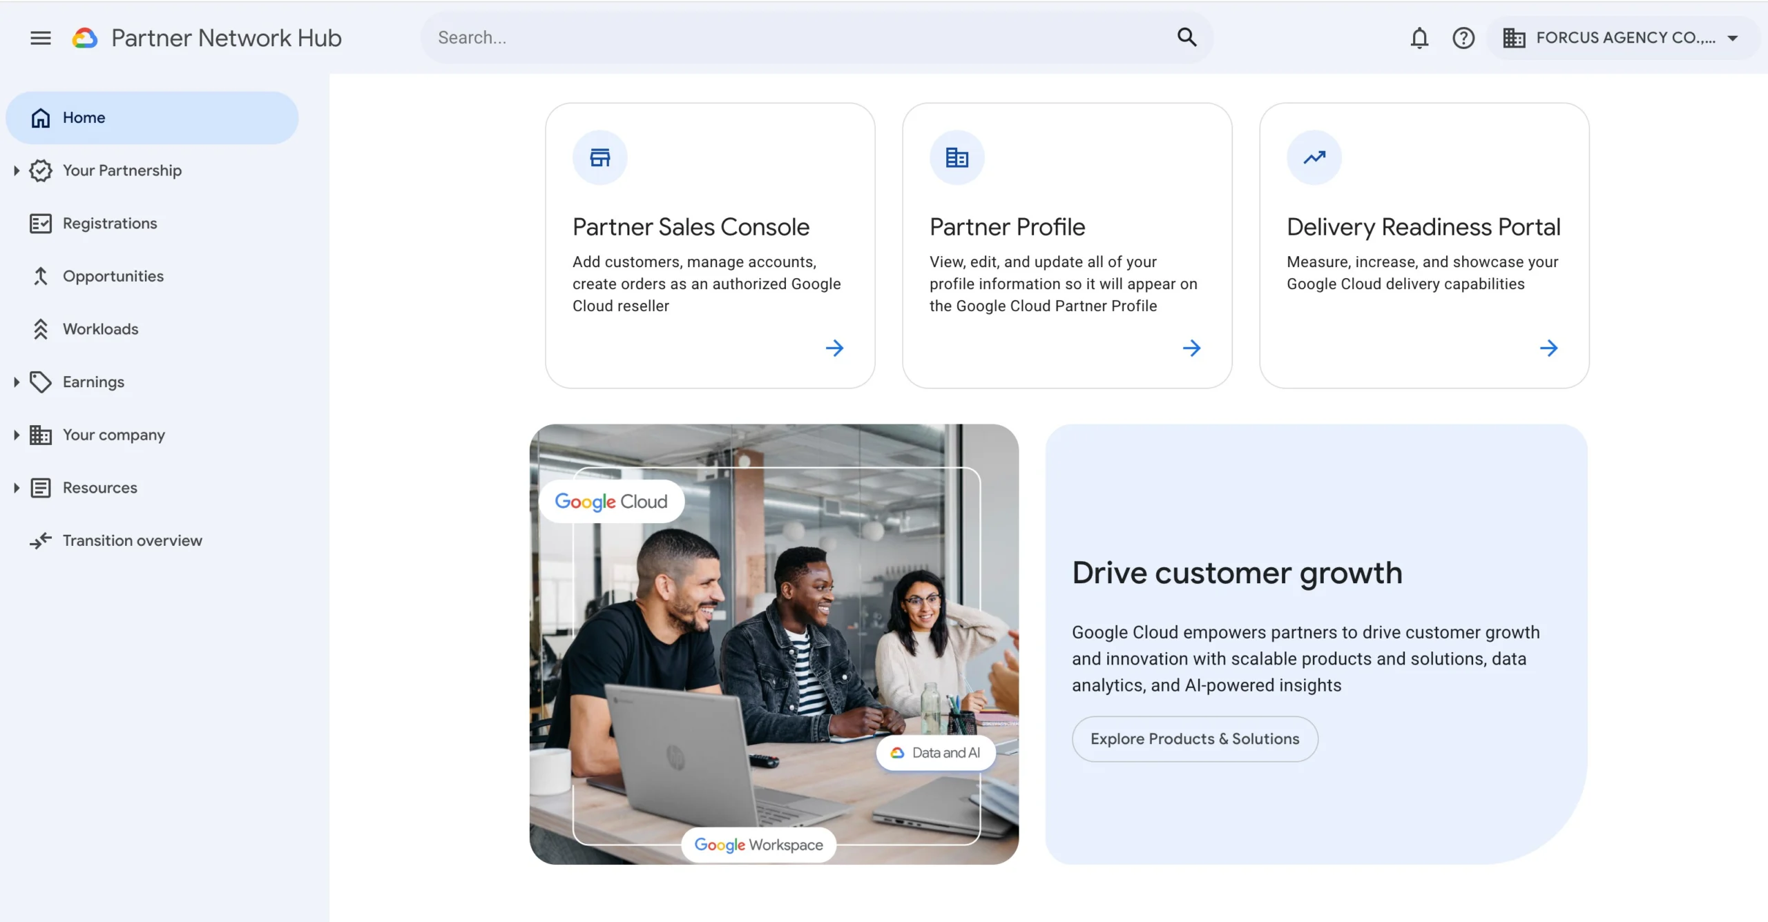Select Workloads in the navigation
Screen dimensions: 1768x922
click(x=101, y=329)
